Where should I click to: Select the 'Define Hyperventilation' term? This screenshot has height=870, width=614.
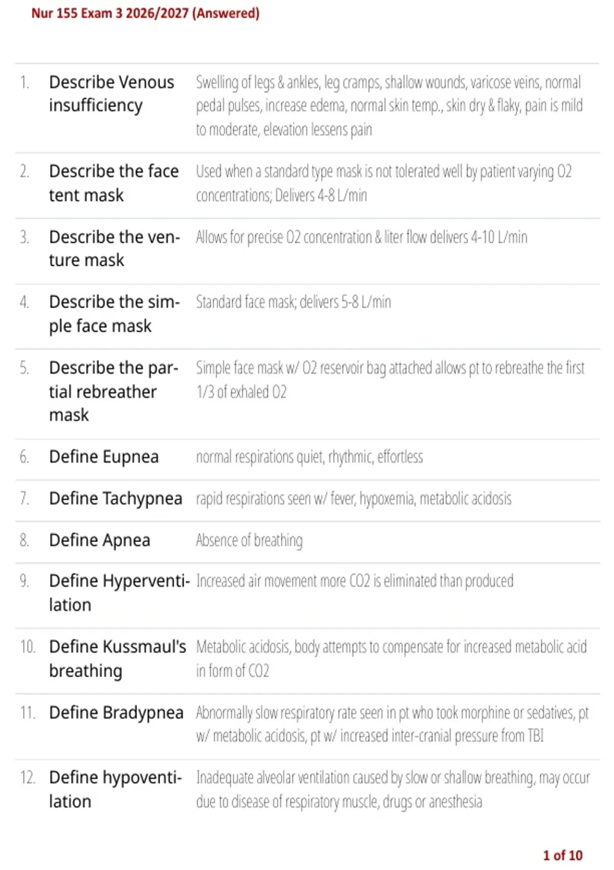pos(120,593)
